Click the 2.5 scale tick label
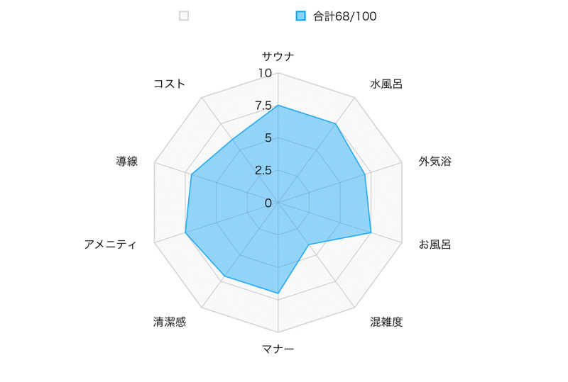This screenshot has height=382, width=568. pos(263,170)
